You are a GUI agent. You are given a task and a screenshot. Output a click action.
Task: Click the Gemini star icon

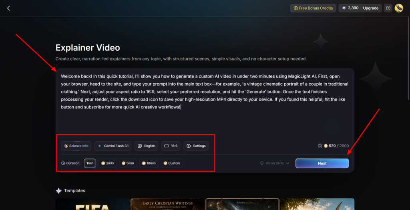(x=100, y=146)
